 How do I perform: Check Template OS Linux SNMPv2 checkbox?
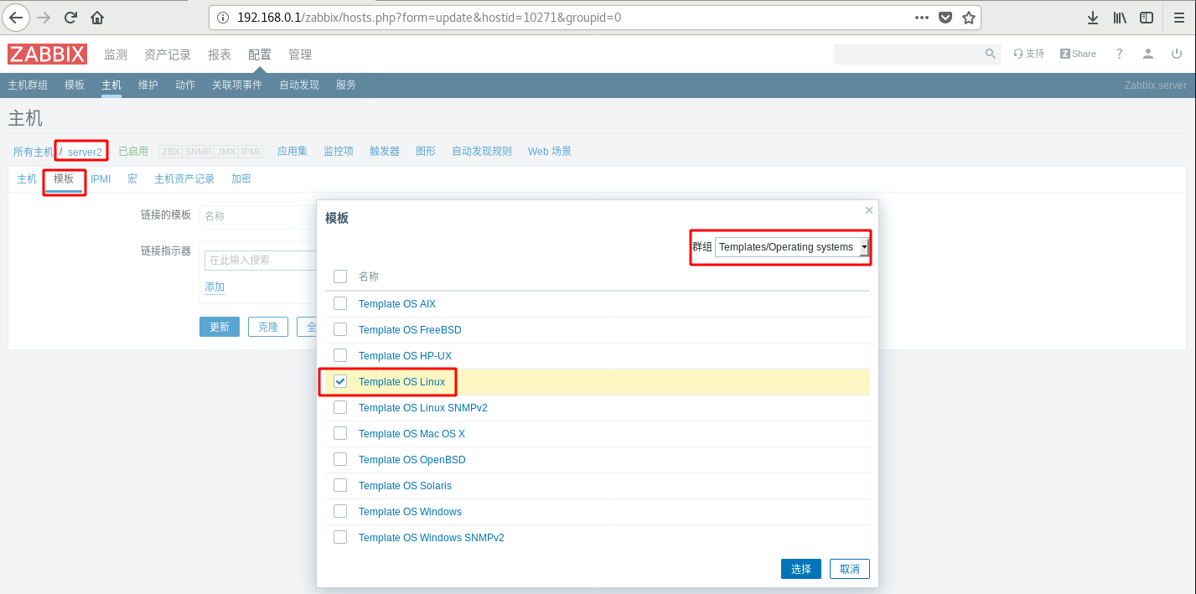tap(340, 407)
